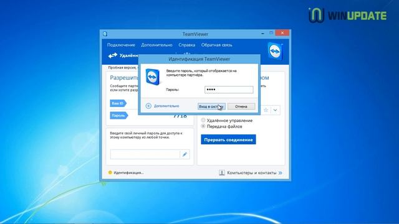Click the Пробная версия notice text
399x224 pixels.
tap(122, 68)
